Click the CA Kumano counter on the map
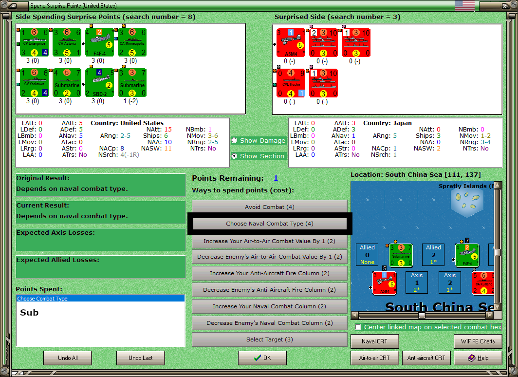 (483, 283)
